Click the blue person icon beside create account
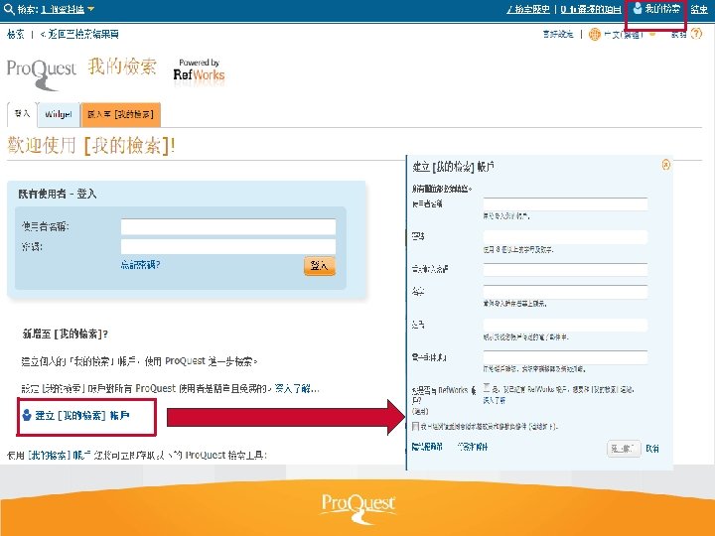This screenshot has height=536, width=715. tap(27, 415)
